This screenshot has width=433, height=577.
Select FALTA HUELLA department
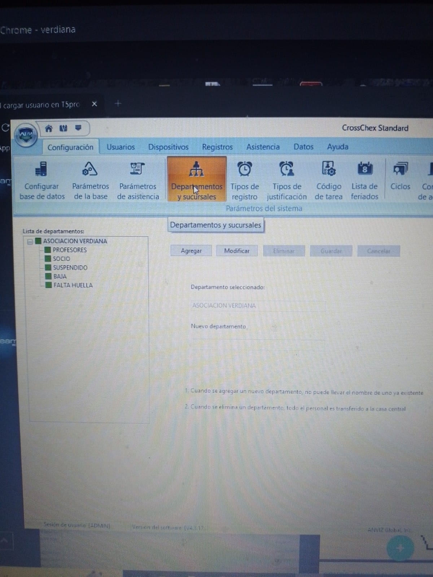click(73, 285)
